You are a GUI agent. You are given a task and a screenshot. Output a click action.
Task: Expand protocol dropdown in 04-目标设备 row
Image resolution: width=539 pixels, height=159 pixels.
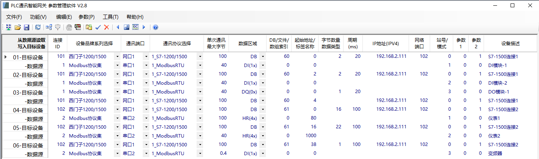point(200,110)
